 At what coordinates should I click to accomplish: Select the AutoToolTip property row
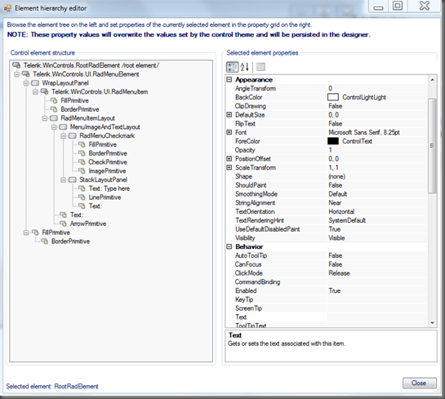point(327,255)
